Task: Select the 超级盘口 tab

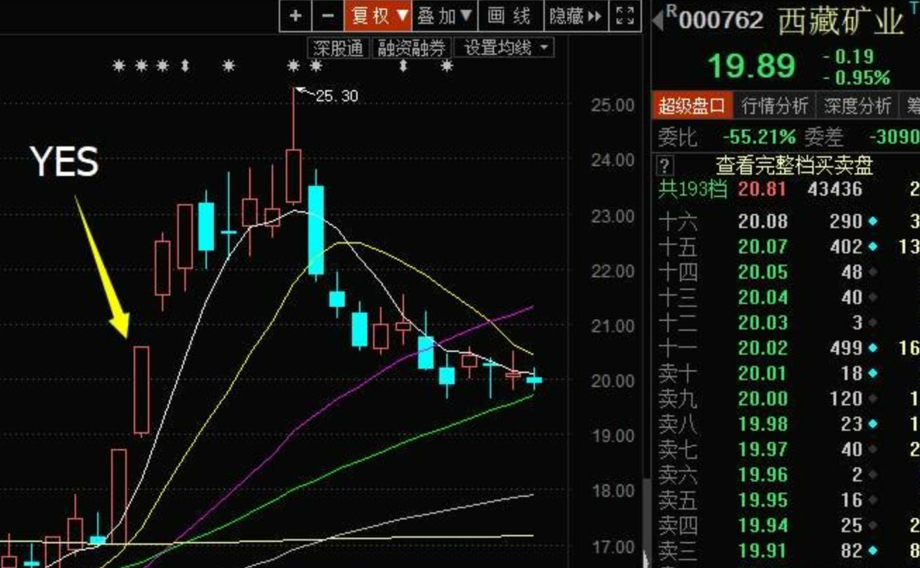Action: coord(692,106)
